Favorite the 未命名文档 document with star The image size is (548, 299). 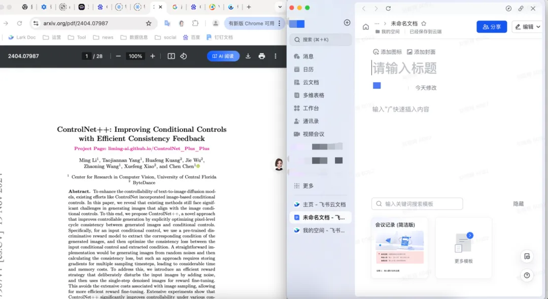(x=424, y=24)
